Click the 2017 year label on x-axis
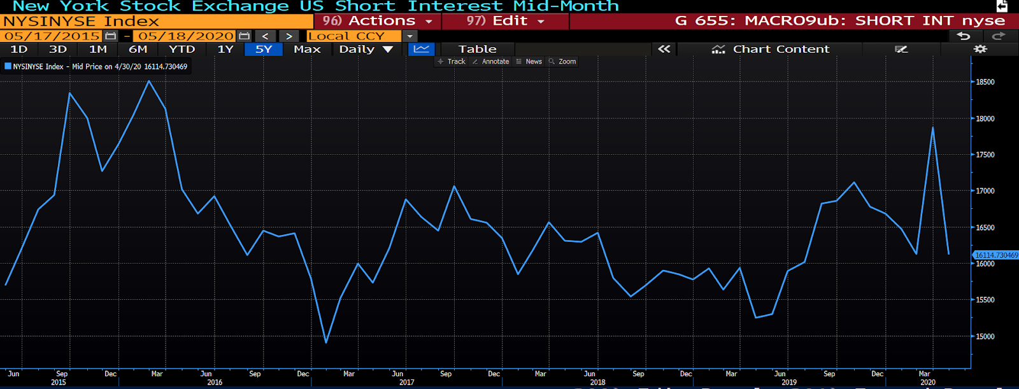This screenshot has width=1019, height=389. [407, 383]
